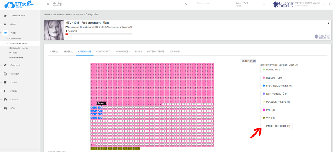Click the Organiser calendar icon

pos(5,74)
